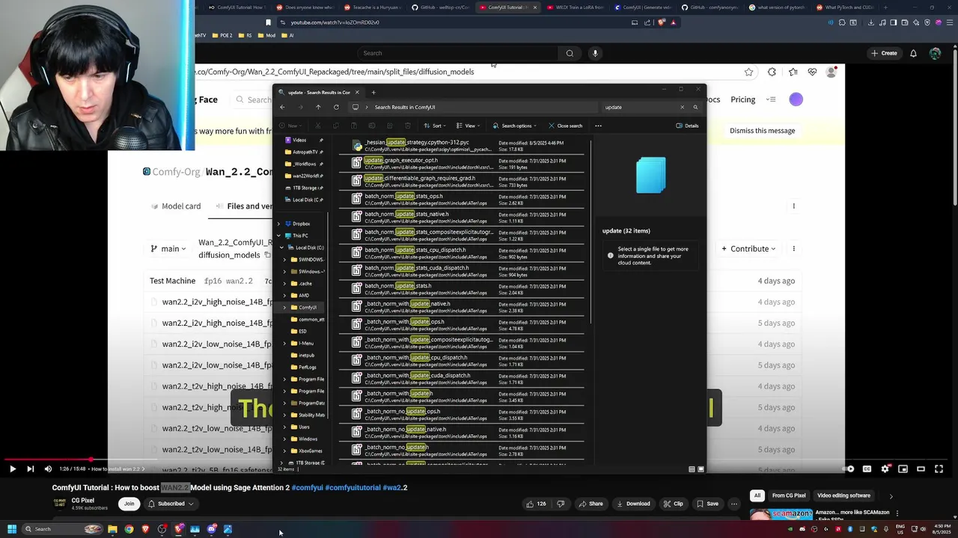Select batch_norm_update_stats_native.h file

[x=461, y=217]
